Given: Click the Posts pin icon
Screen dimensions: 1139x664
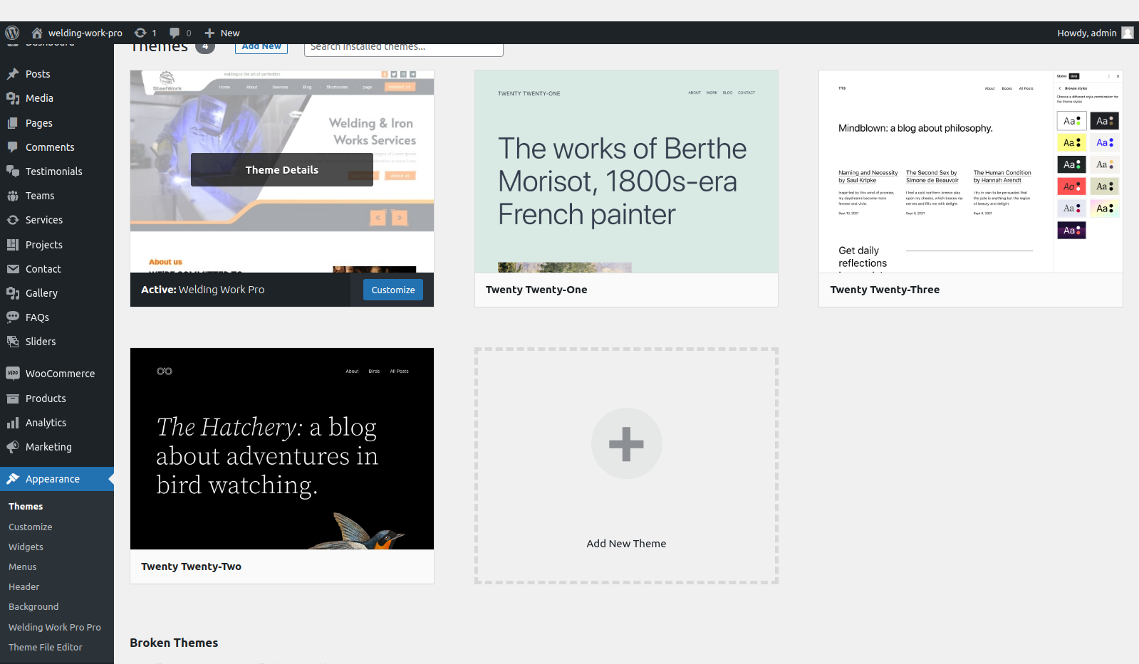Looking at the screenshot, I should pos(13,74).
